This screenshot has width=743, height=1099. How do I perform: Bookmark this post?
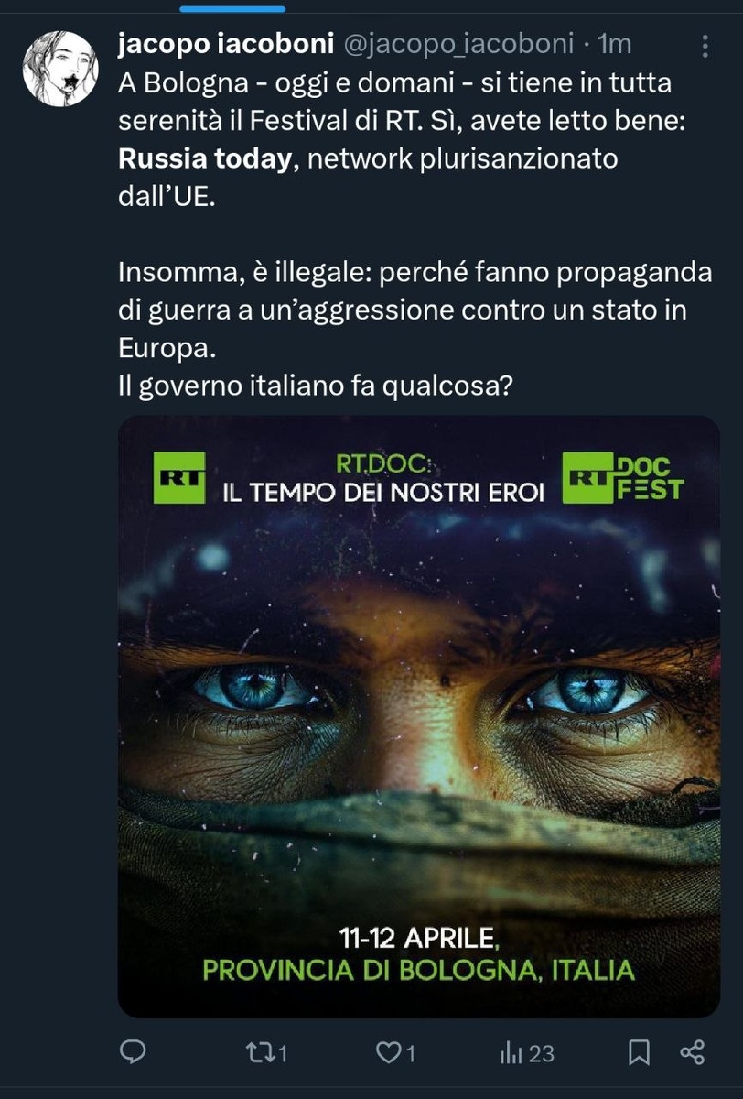pyautogui.click(x=640, y=1053)
